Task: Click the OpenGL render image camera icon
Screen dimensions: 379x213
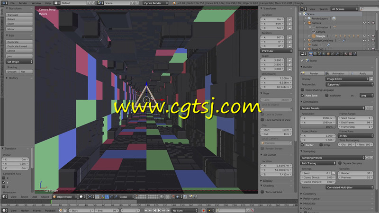Action: point(190,196)
